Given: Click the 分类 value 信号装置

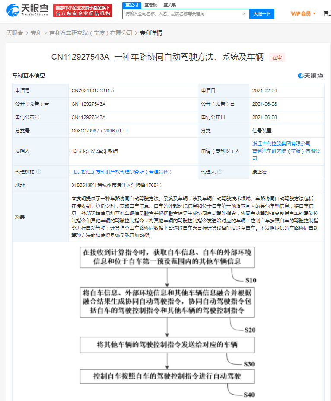Looking at the screenshot, I should tap(262, 131).
